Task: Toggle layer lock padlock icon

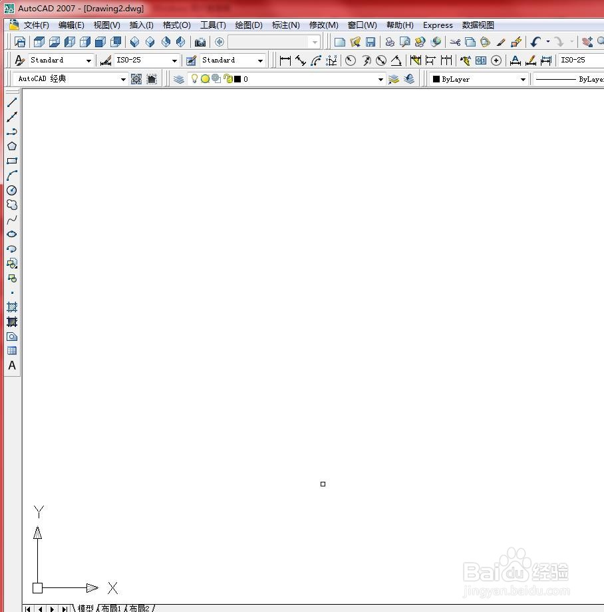Action: click(228, 79)
